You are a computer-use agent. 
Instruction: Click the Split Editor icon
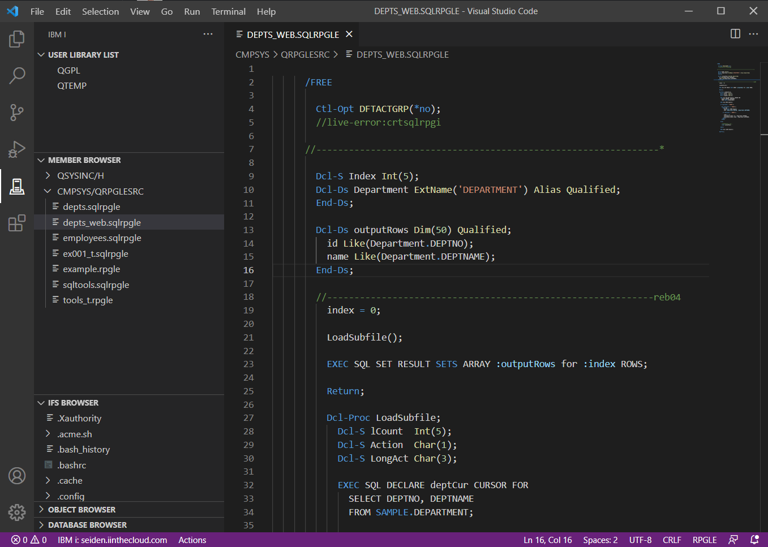pos(735,34)
